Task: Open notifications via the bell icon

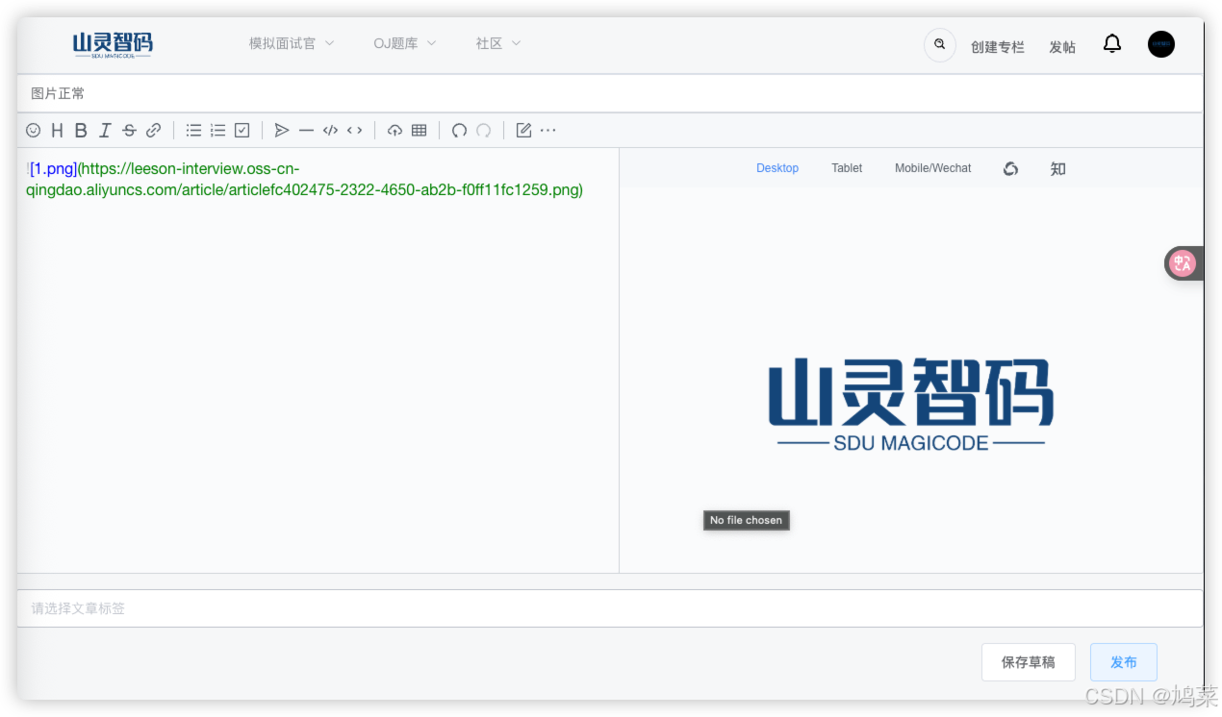Action: (x=1112, y=44)
